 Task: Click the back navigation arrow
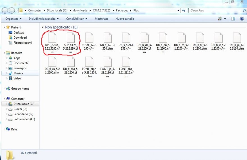5,11
